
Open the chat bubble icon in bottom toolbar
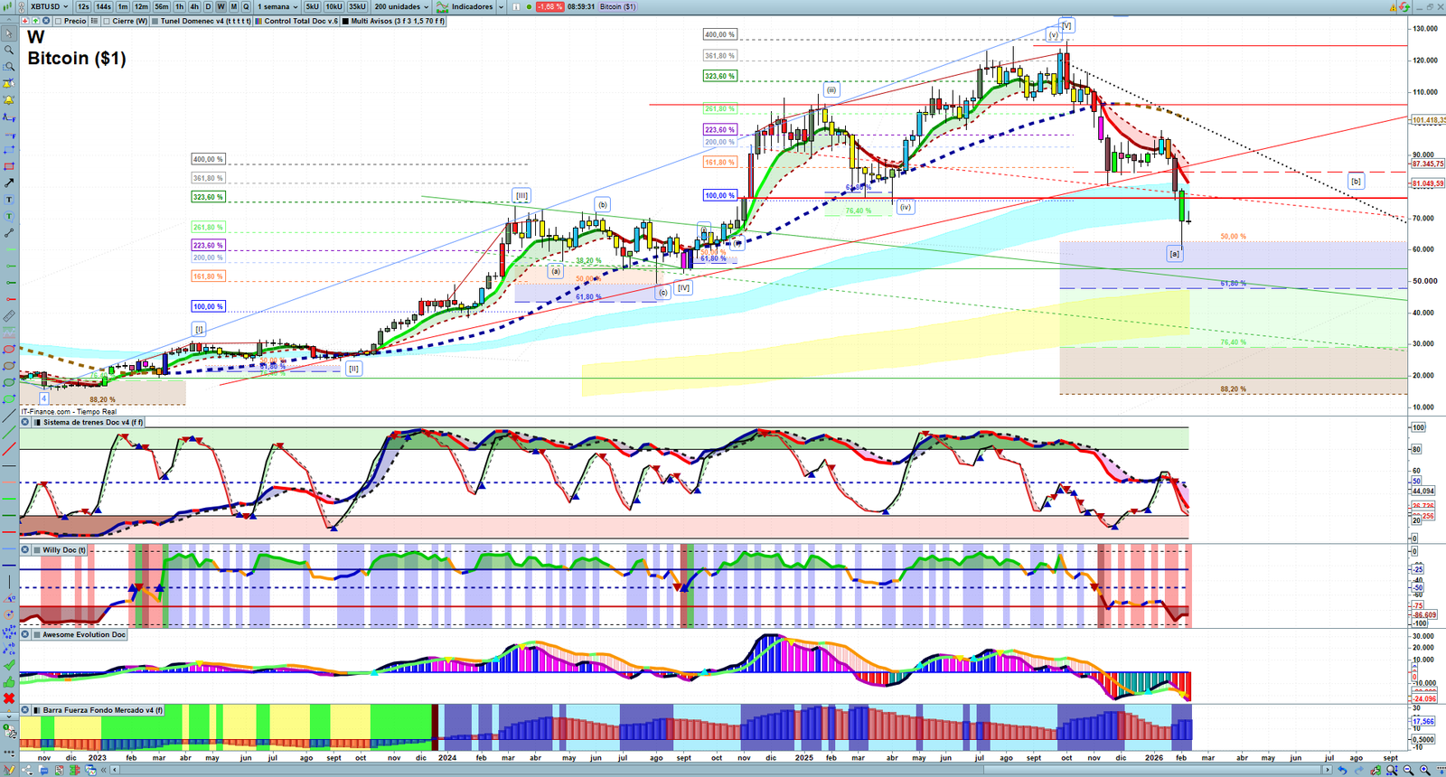point(43,770)
